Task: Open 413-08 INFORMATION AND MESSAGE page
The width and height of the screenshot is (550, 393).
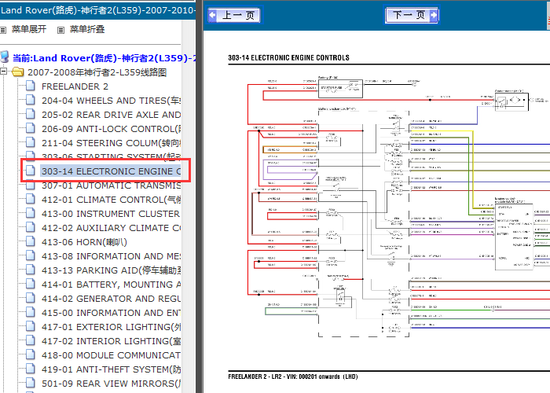Action: 112,256
